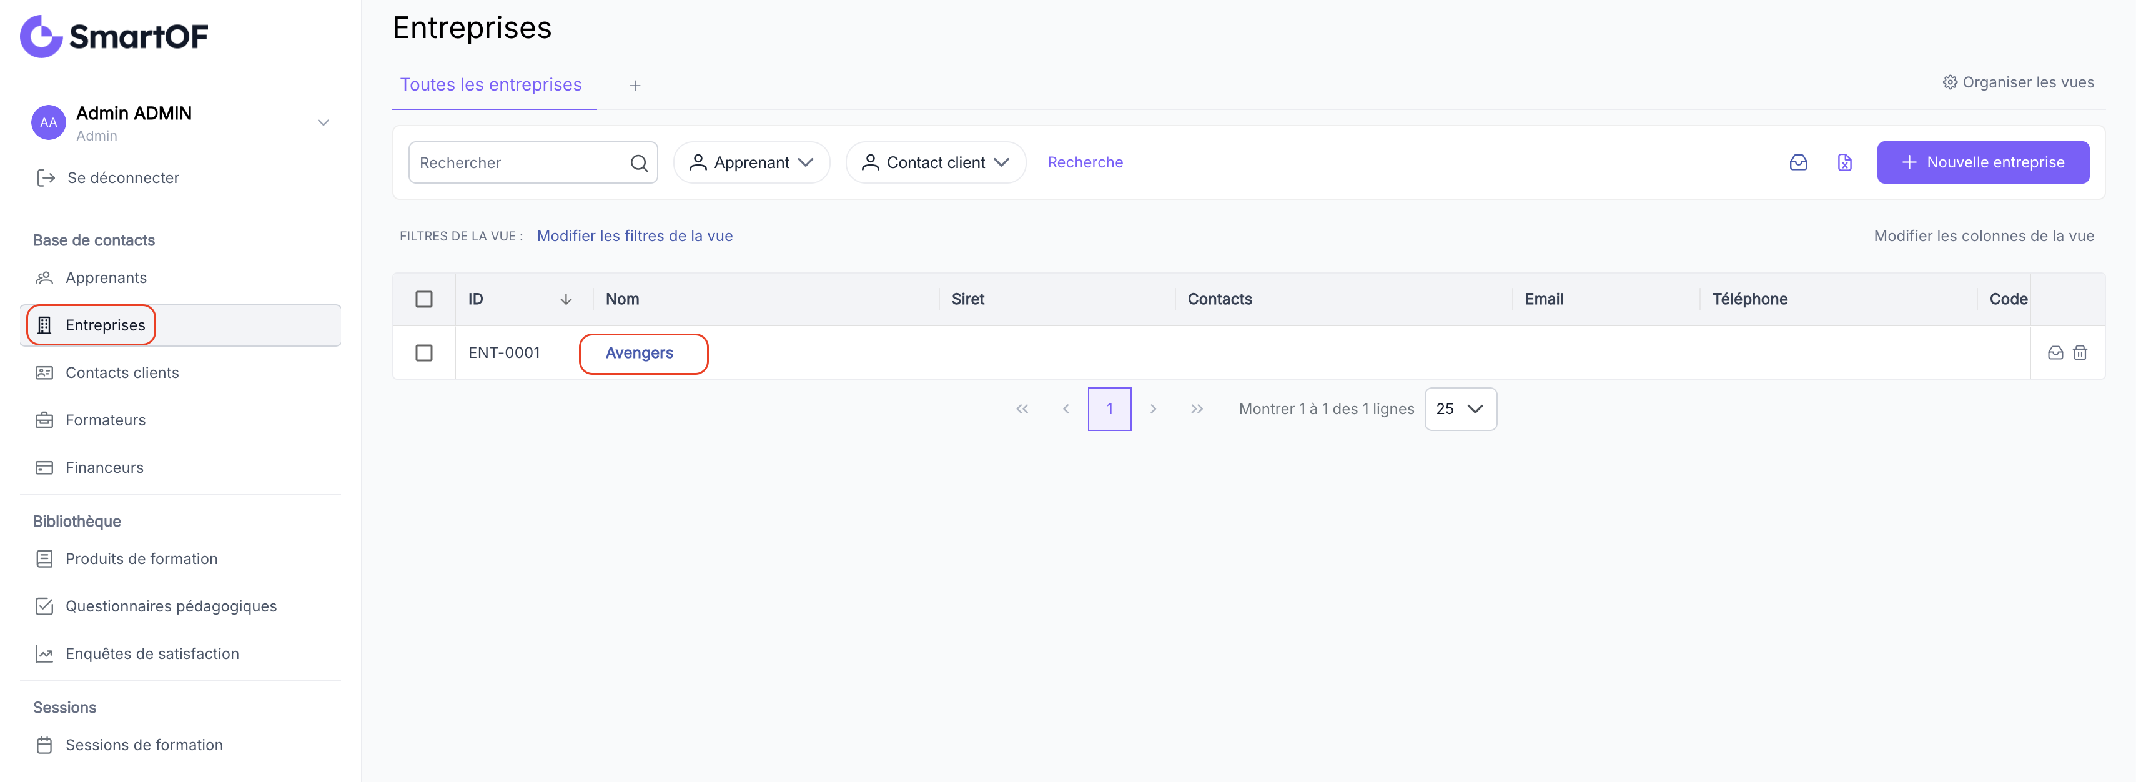Archive the Avengers row icon
2136x782 pixels.
coord(2055,352)
